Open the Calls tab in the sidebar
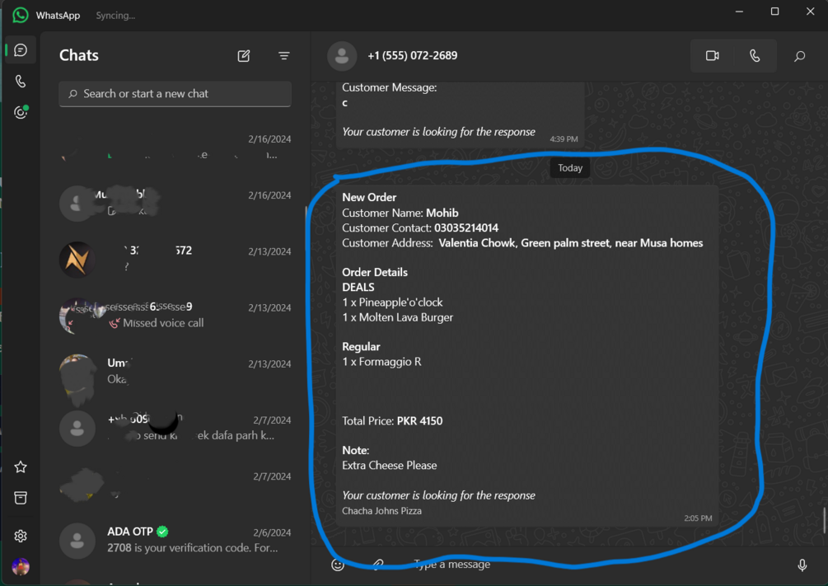The height and width of the screenshot is (586, 828). coord(21,82)
